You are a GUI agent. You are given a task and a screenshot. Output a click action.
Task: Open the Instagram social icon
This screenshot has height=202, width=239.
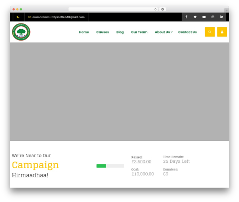click(213, 17)
